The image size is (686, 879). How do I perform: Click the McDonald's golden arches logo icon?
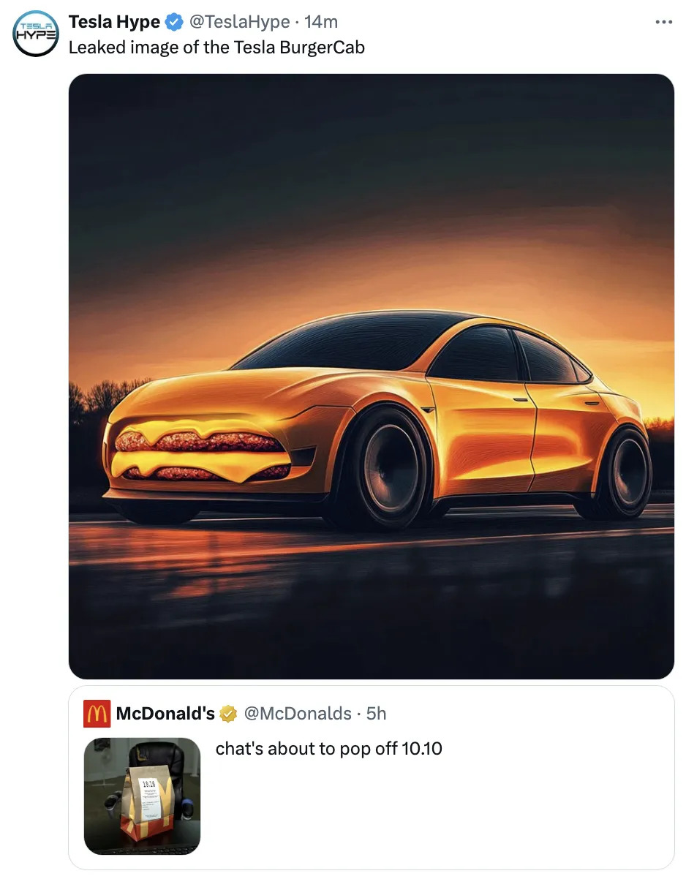pyautogui.click(x=97, y=713)
